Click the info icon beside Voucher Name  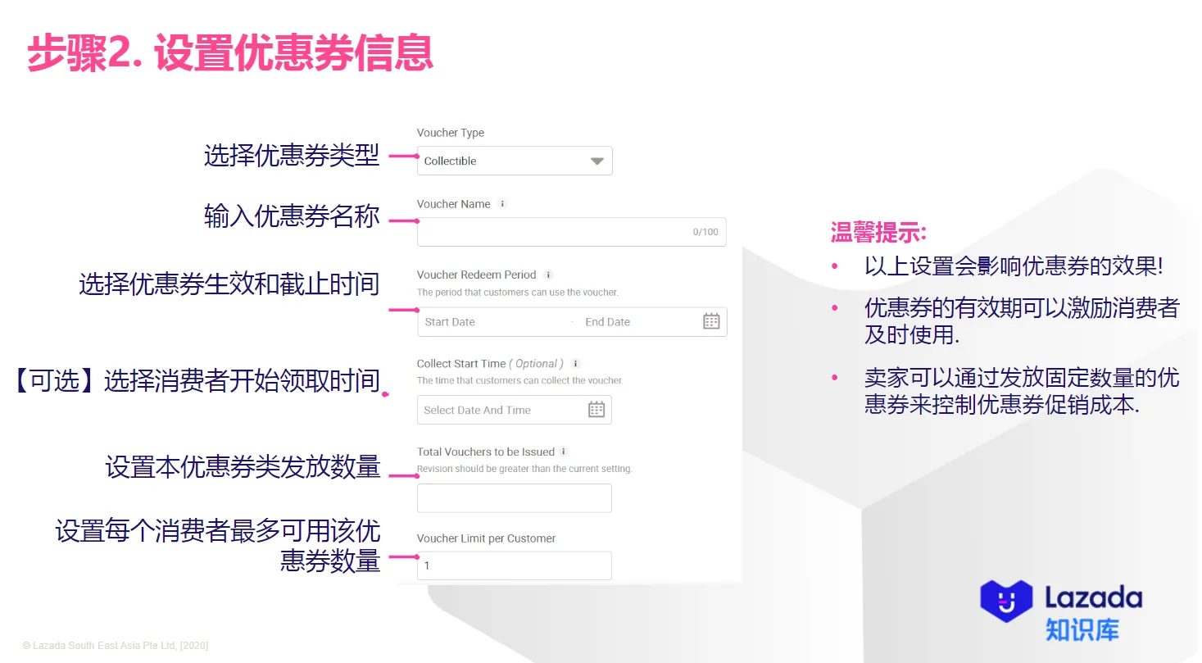[x=501, y=203]
